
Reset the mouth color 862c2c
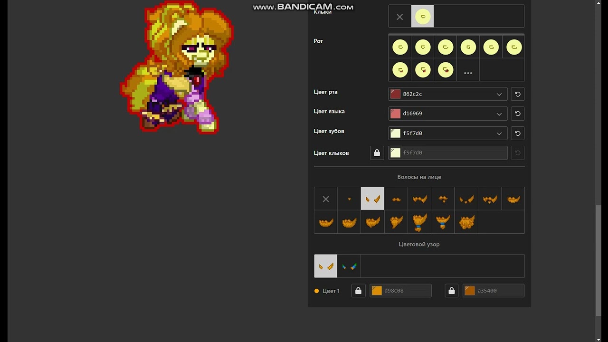pos(518,94)
